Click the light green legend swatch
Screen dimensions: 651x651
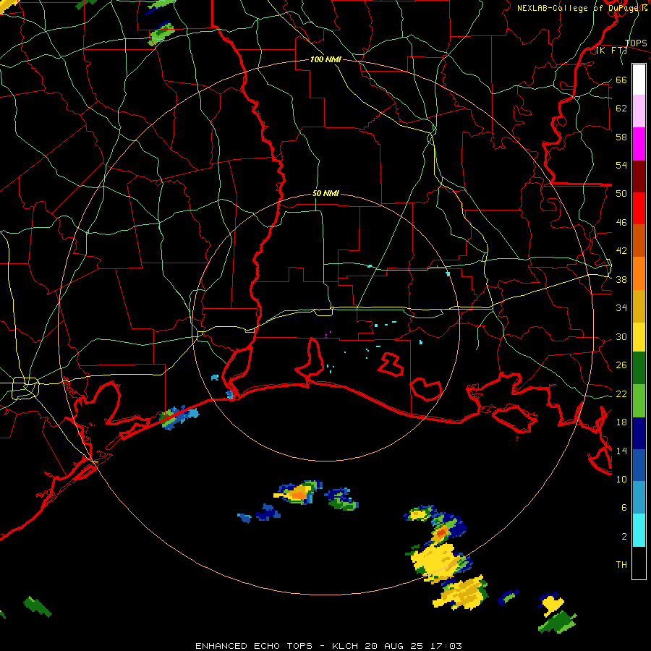tap(639, 401)
